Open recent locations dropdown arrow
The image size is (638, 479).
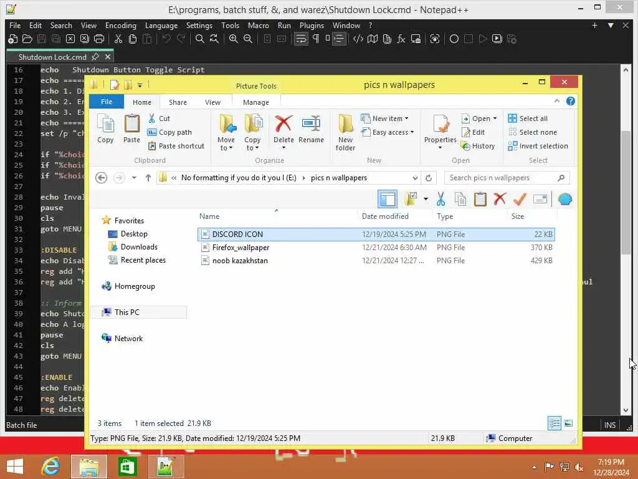[x=134, y=178]
